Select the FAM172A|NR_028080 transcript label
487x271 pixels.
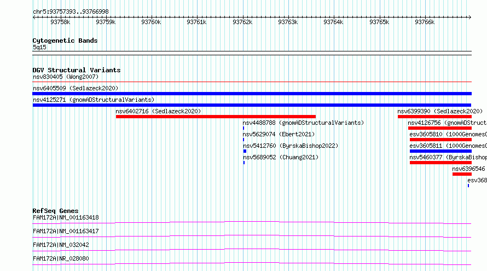coord(61,258)
